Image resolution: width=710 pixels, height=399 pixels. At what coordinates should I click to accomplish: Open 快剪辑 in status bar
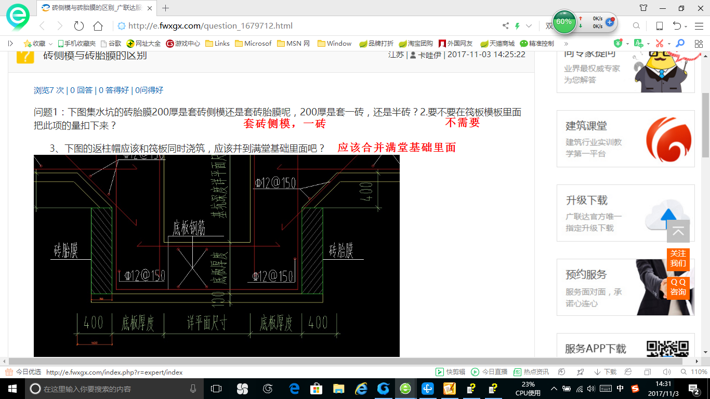pos(450,372)
